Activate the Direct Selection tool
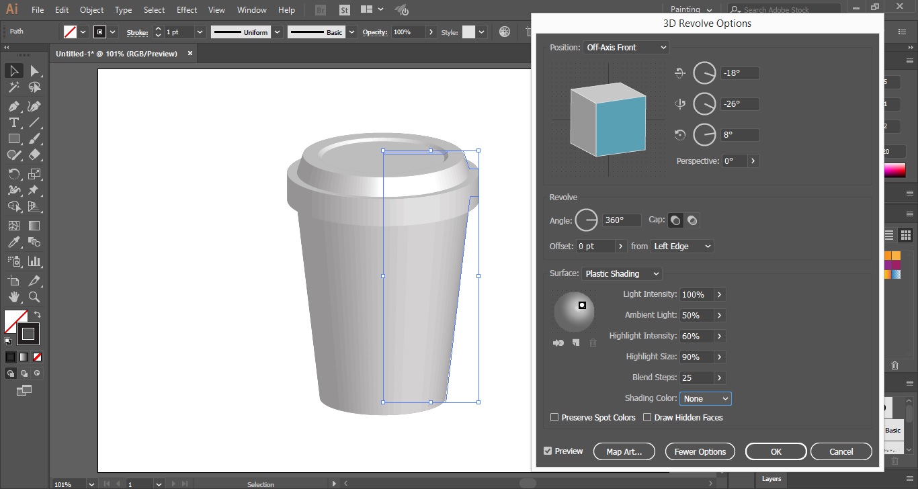 click(34, 71)
